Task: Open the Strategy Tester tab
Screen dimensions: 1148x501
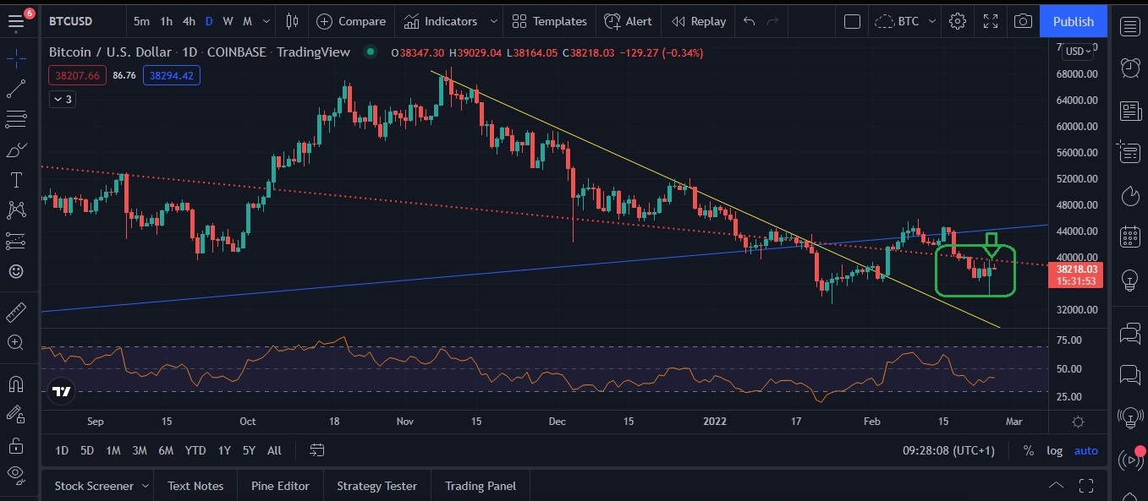Action: click(376, 486)
